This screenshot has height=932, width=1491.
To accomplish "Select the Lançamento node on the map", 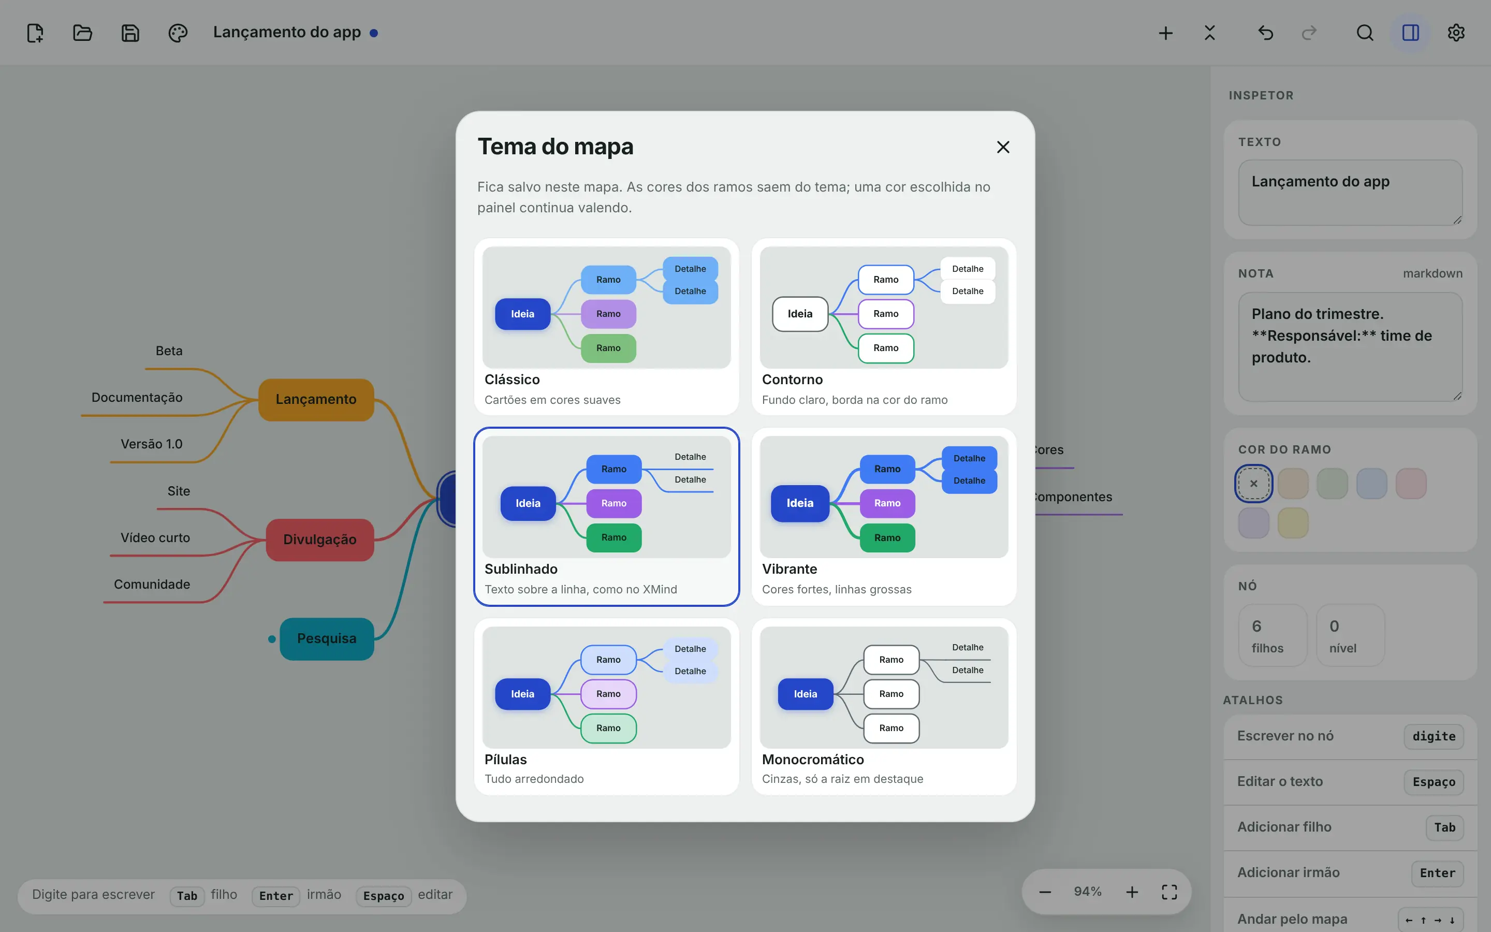I will pos(316,399).
